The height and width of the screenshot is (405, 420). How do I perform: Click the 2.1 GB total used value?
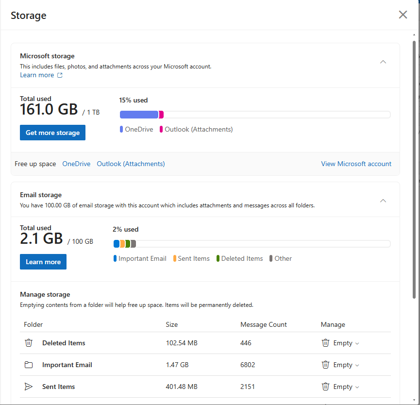point(42,238)
